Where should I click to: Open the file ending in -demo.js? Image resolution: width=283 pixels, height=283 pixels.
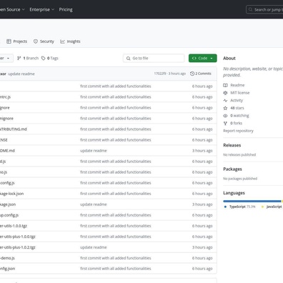[x=7, y=258]
